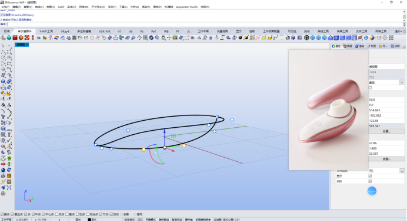This screenshot has height=221, width=407.
Task: Uncheck the 灰阶 checkbox in the properties panel
Action: pos(370,181)
